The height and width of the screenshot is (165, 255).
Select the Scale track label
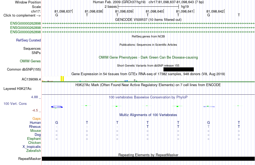tap(36, 7)
